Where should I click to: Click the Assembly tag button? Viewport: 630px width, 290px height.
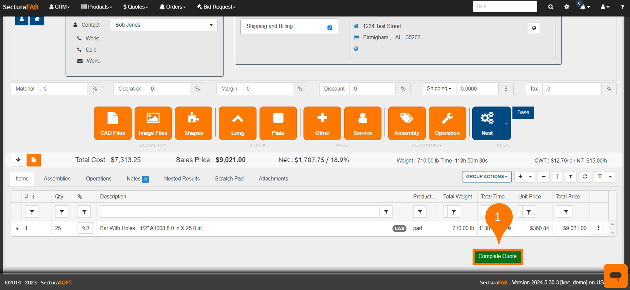point(406,123)
